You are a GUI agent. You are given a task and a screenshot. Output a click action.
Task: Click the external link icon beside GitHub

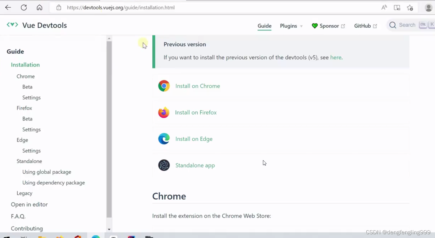(375, 26)
